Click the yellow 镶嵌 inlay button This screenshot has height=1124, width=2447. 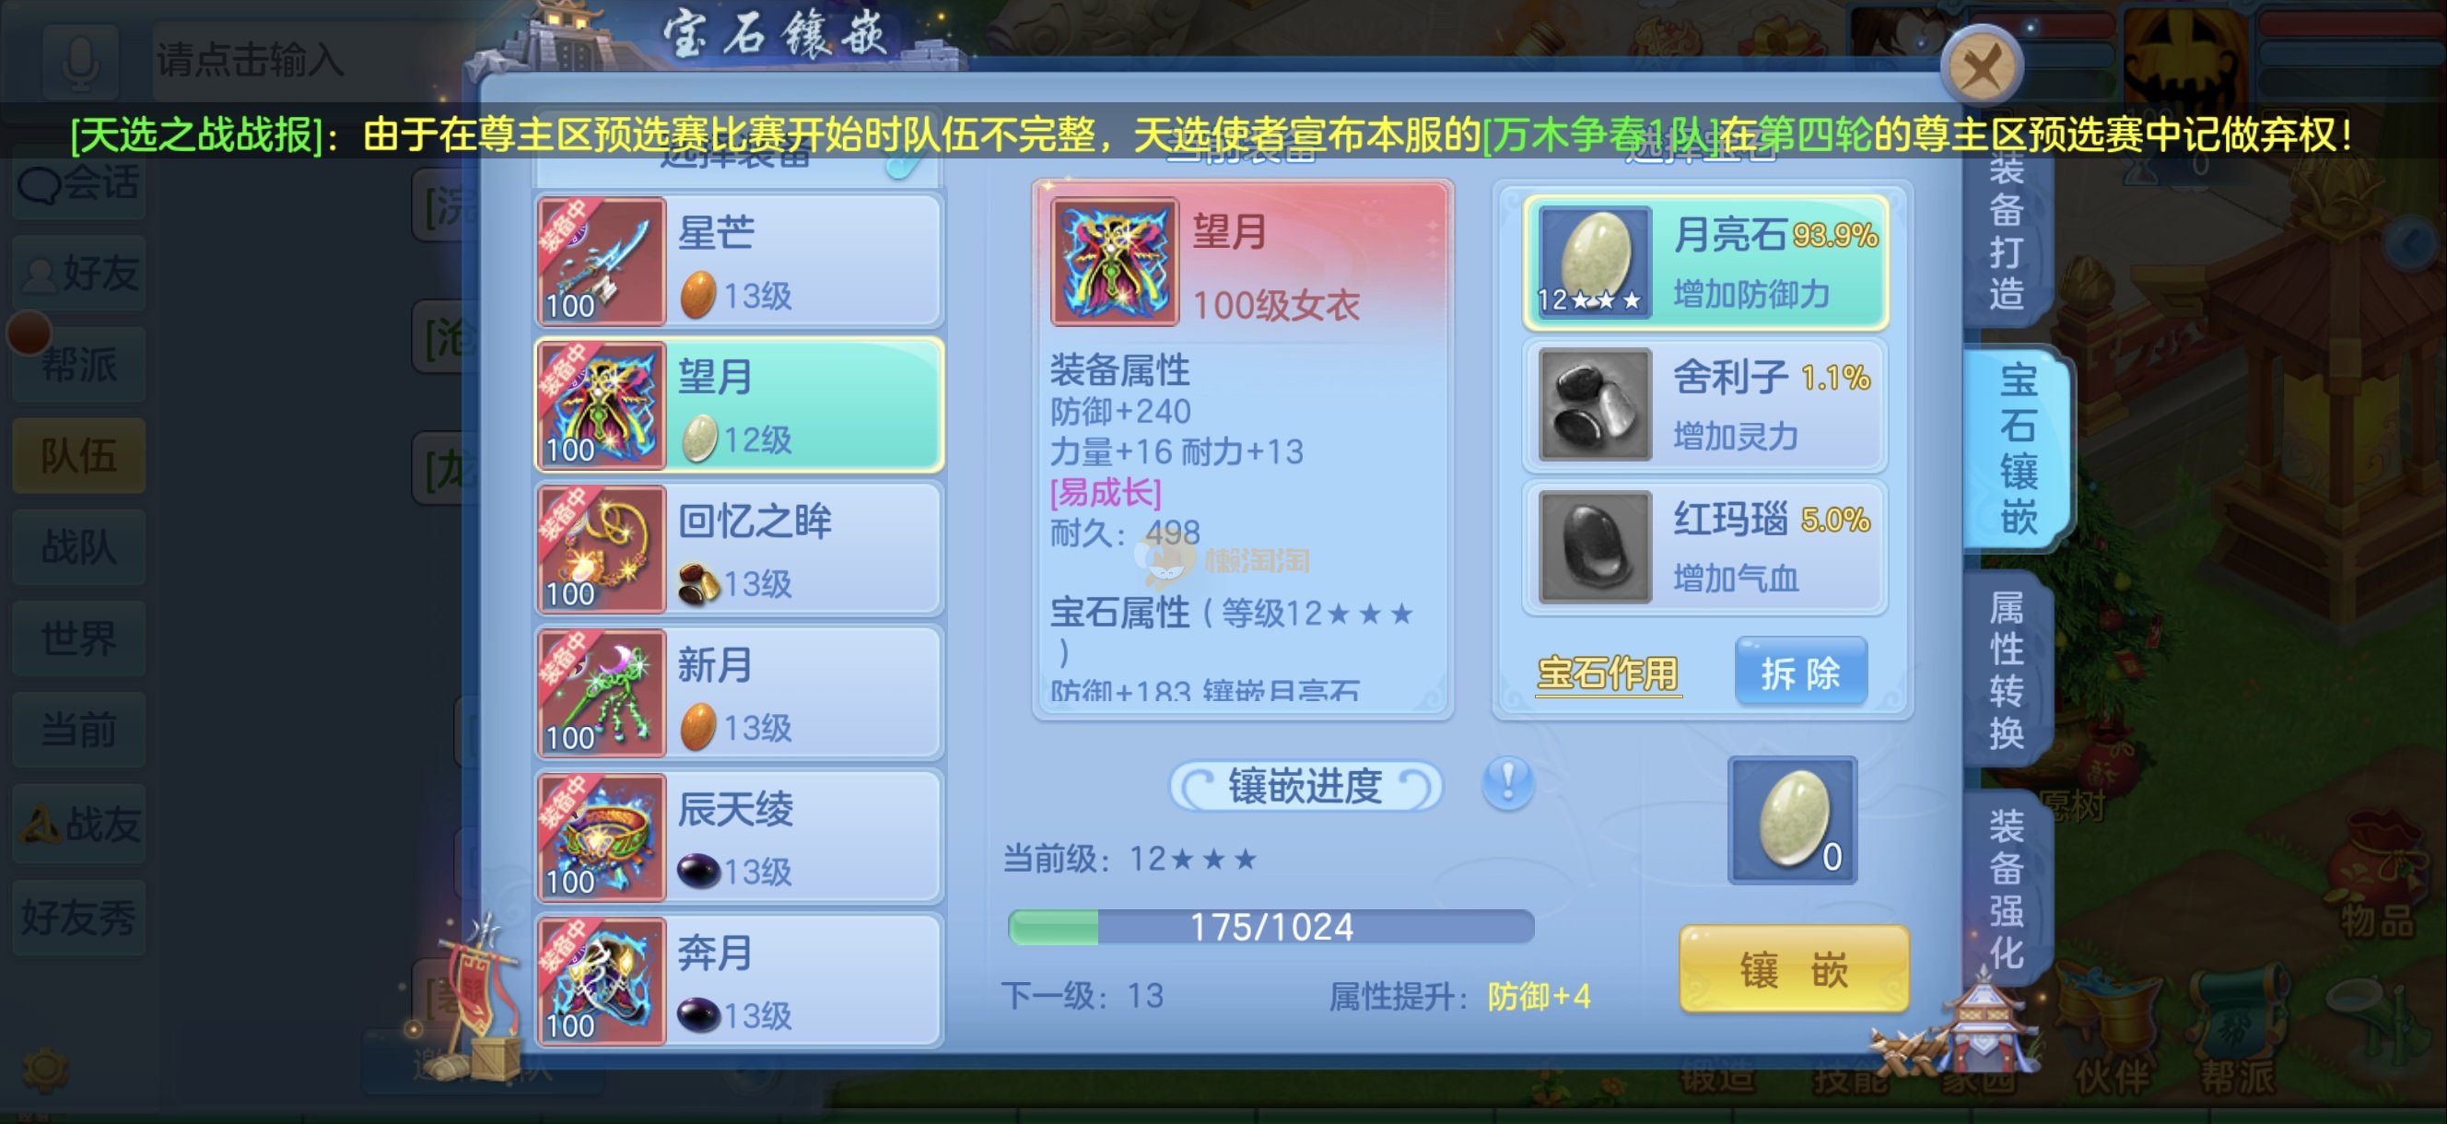[1794, 969]
